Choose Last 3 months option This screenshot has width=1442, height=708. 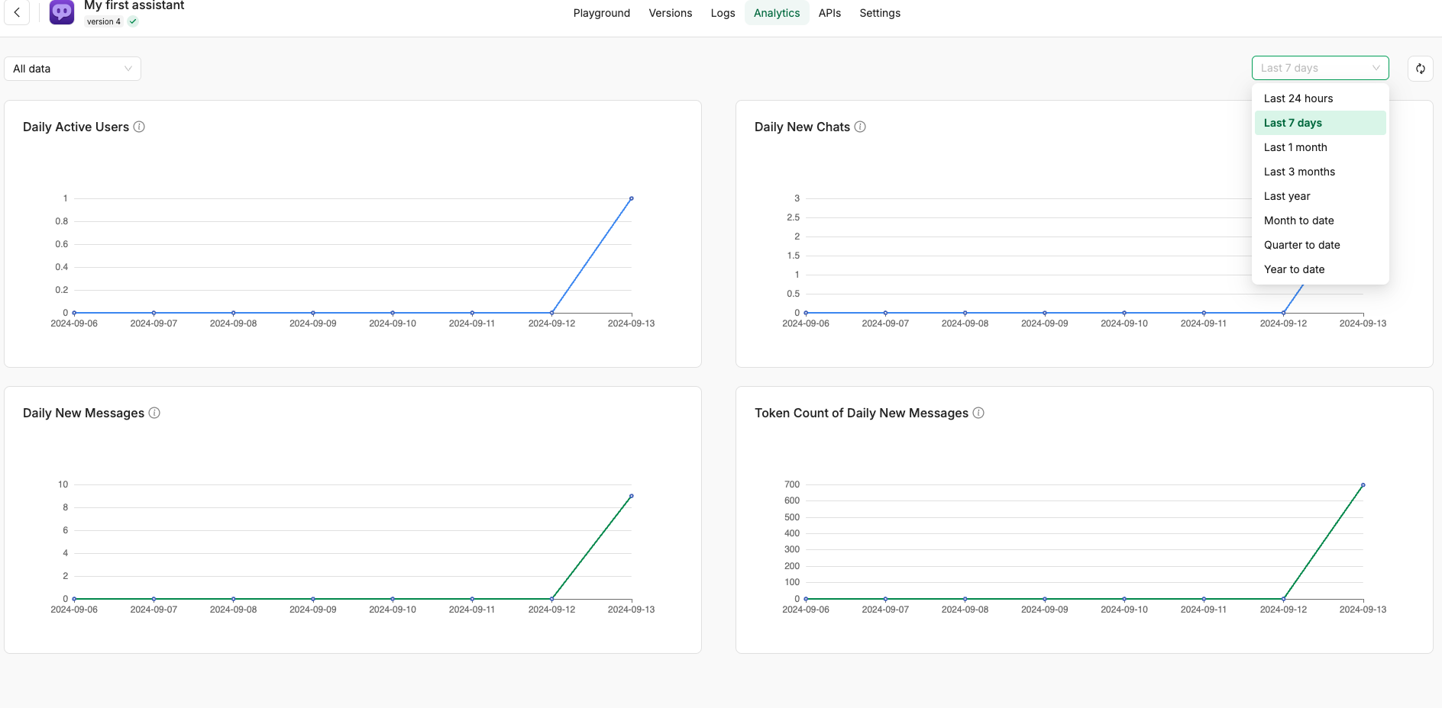click(x=1320, y=172)
